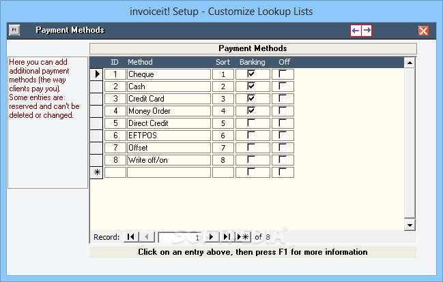Screen dimensions: 443x282
Task: Click scrollbar down arrow
Action: coord(410,225)
